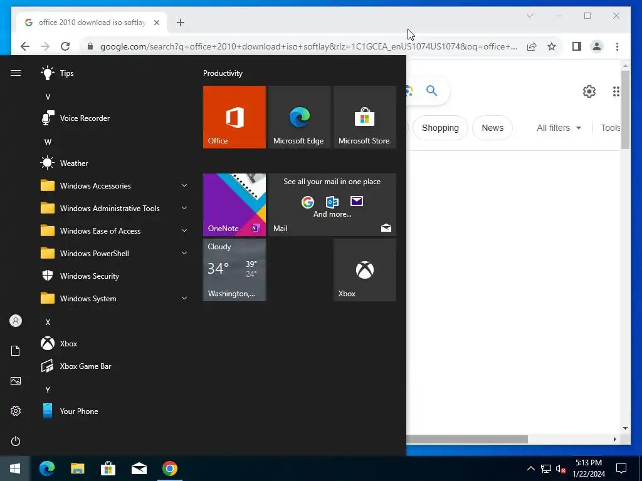Toggle the Chrome side panel
This screenshot has height=481, width=642.
577,46
